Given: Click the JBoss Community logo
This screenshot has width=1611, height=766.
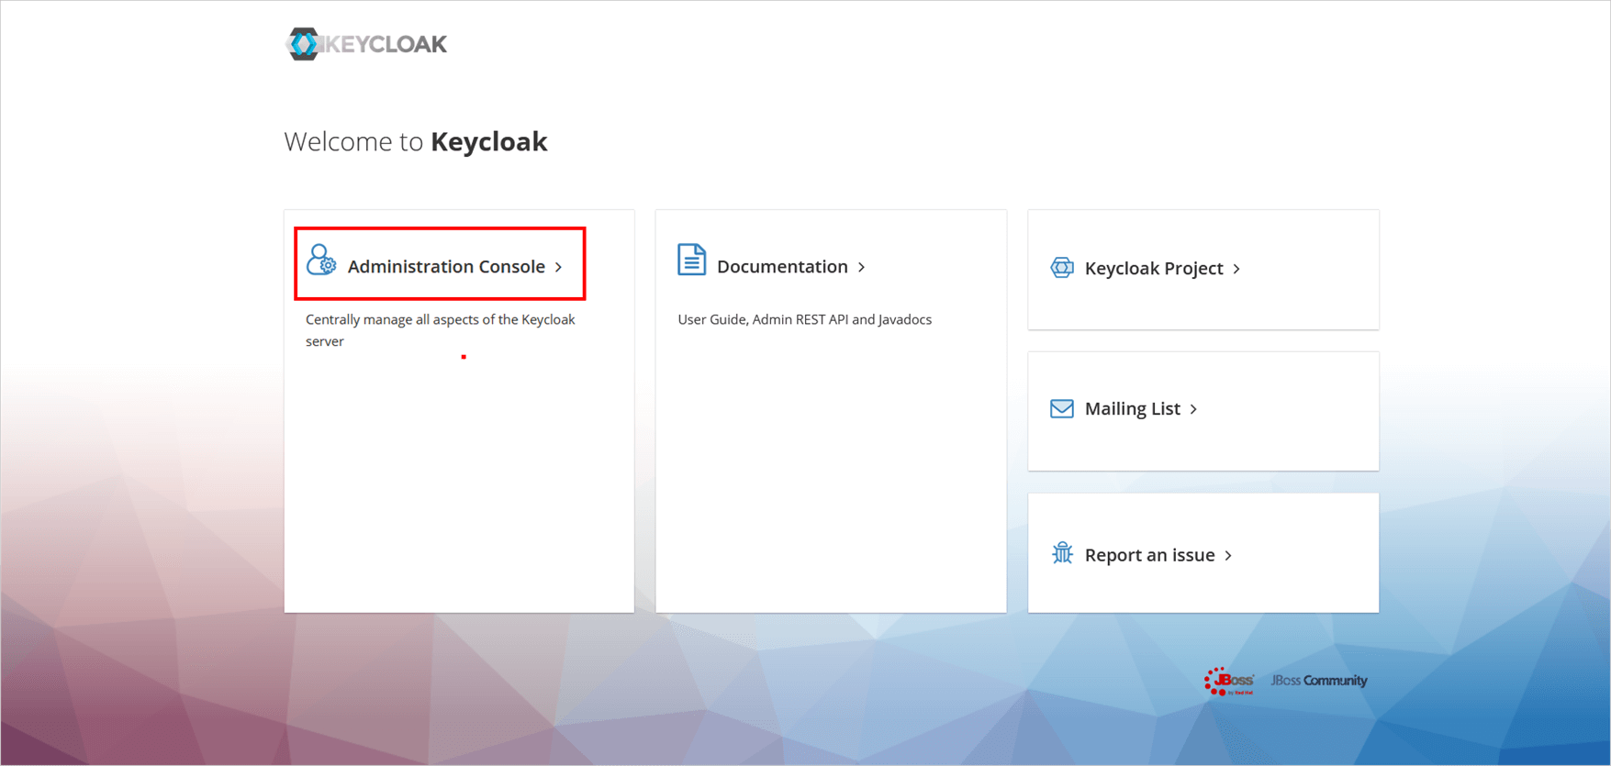Looking at the screenshot, I should [1318, 681].
